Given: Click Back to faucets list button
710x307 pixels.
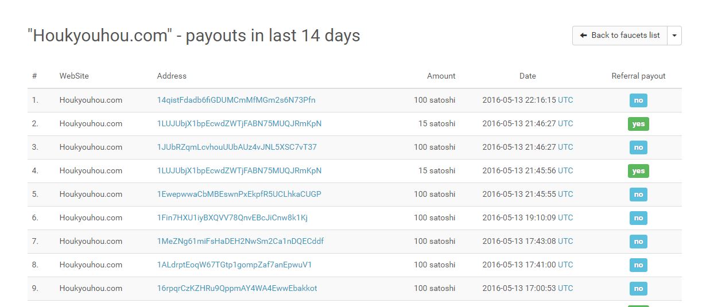Looking at the screenshot, I should (x=620, y=36).
